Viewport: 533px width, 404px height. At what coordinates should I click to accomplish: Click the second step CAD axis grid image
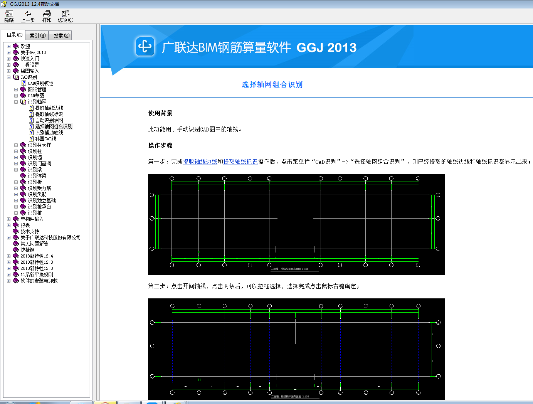(296, 349)
